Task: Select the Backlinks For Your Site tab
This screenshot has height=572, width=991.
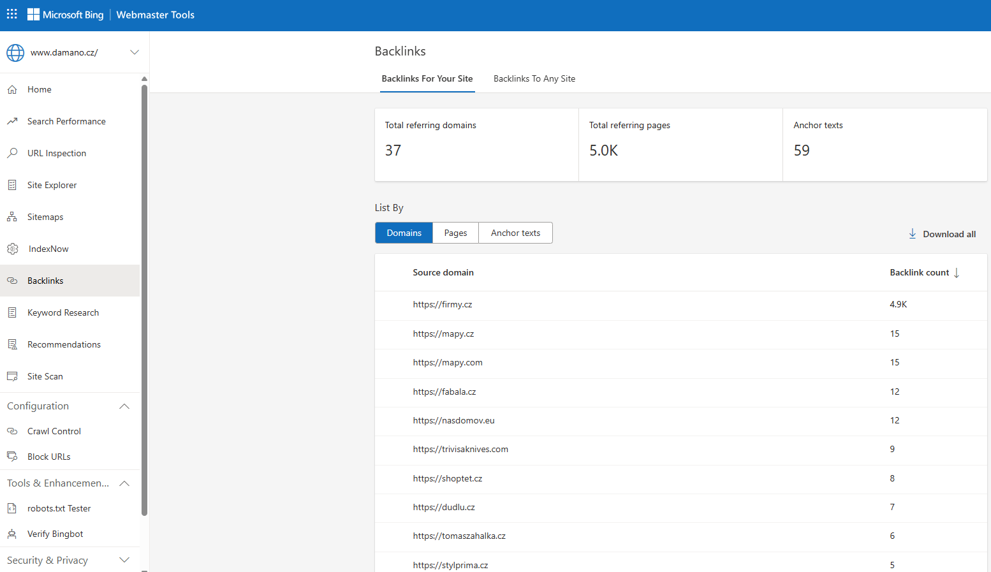Action: click(x=427, y=78)
